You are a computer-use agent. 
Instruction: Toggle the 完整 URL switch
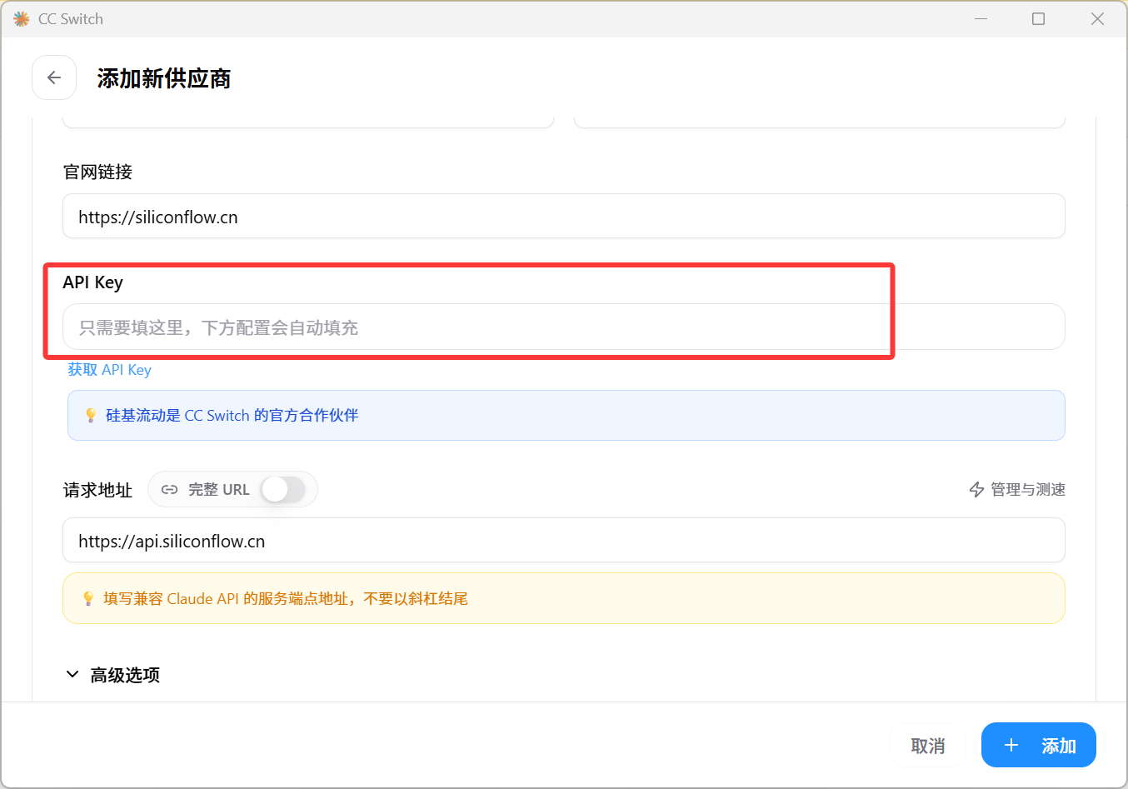click(x=283, y=489)
